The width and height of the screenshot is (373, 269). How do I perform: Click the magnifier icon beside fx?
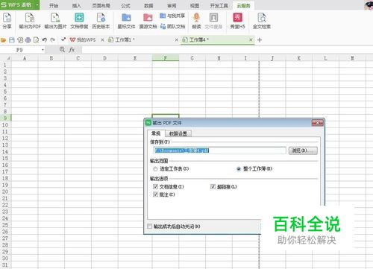coord(62,50)
